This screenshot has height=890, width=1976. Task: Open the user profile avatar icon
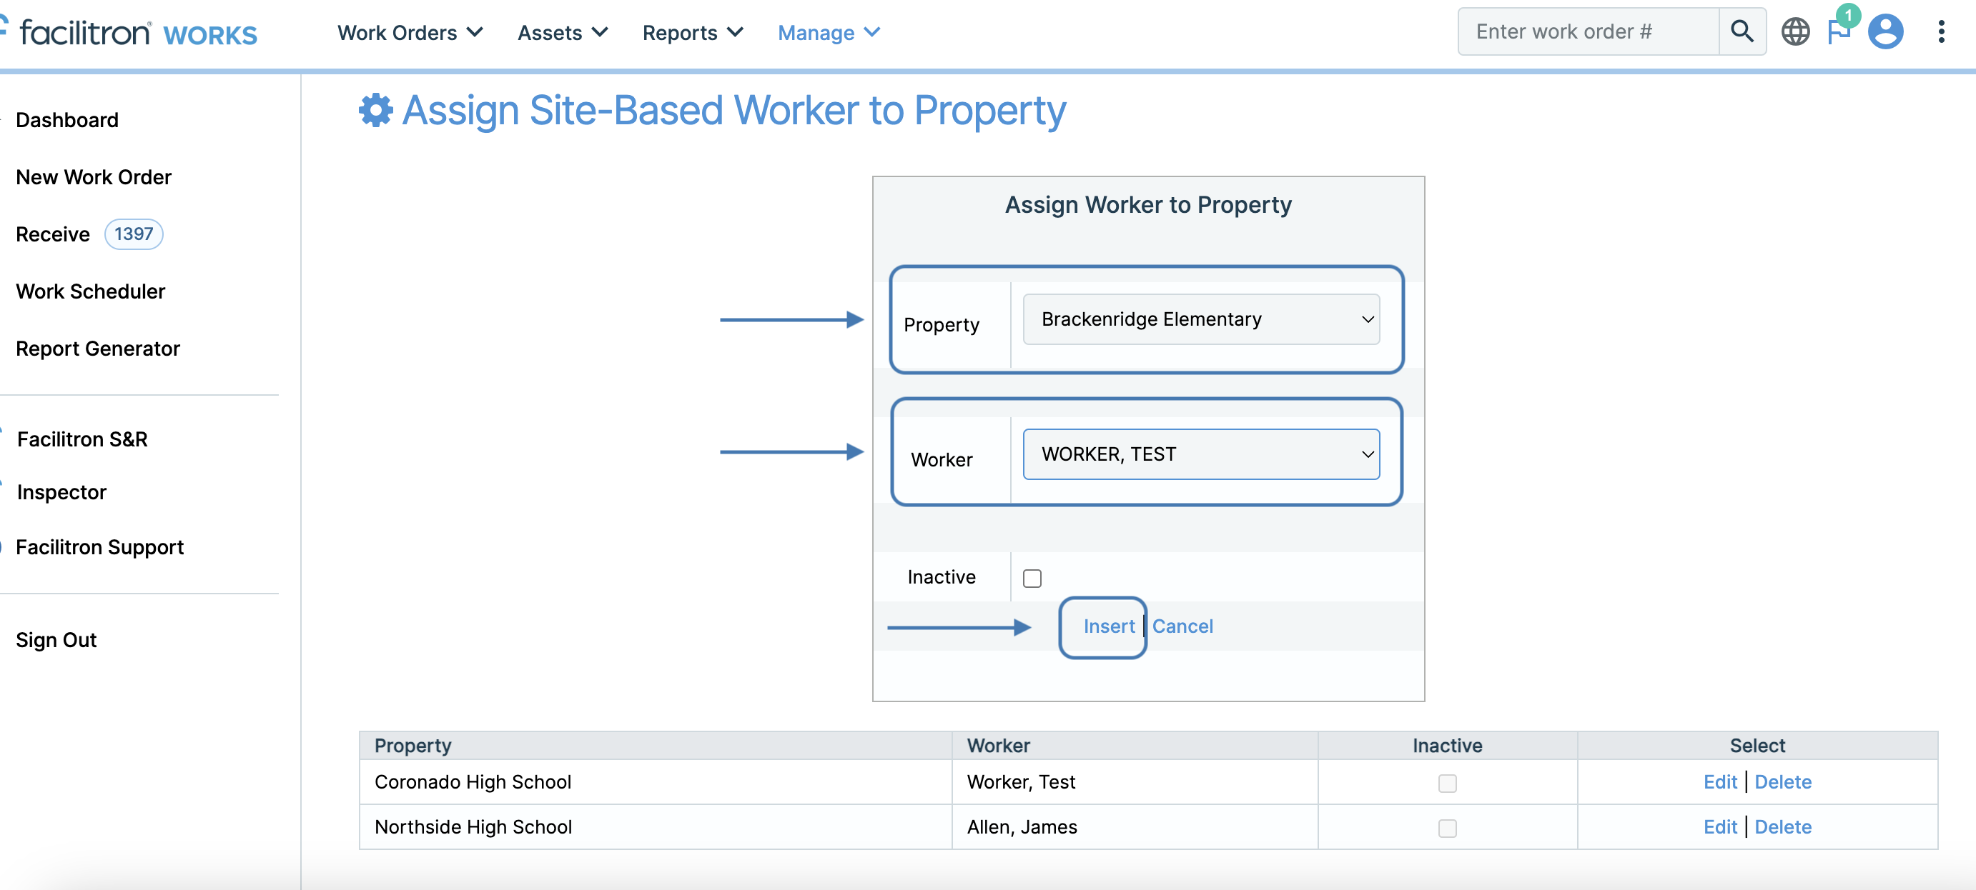[1885, 31]
